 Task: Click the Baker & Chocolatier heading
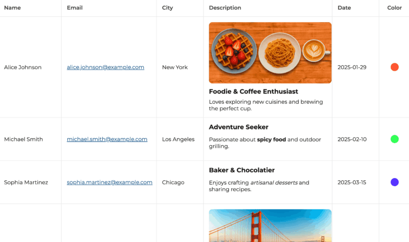click(x=242, y=170)
